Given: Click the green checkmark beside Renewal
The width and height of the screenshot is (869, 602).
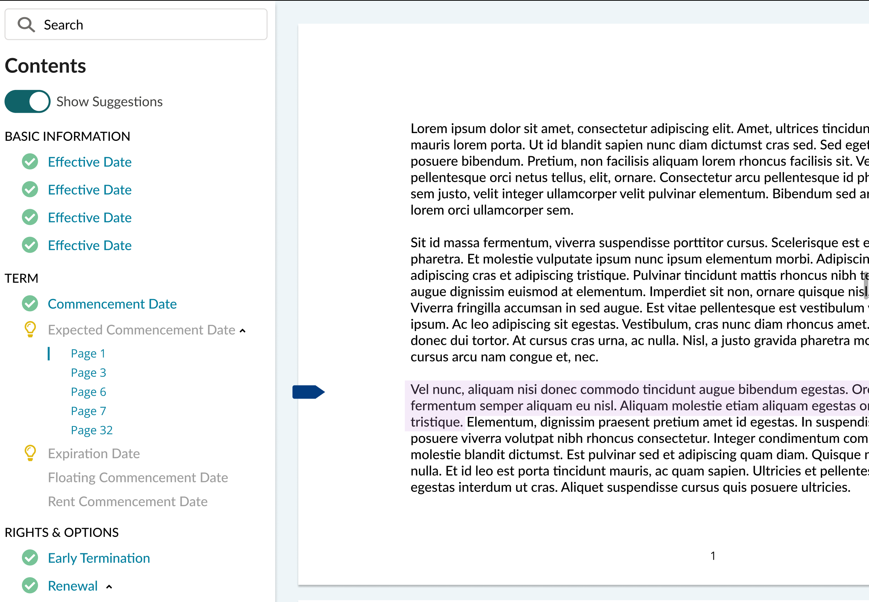Looking at the screenshot, I should 30,586.
